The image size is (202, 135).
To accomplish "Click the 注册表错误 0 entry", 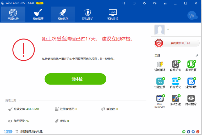I will pyautogui.click(x=66, y=109).
